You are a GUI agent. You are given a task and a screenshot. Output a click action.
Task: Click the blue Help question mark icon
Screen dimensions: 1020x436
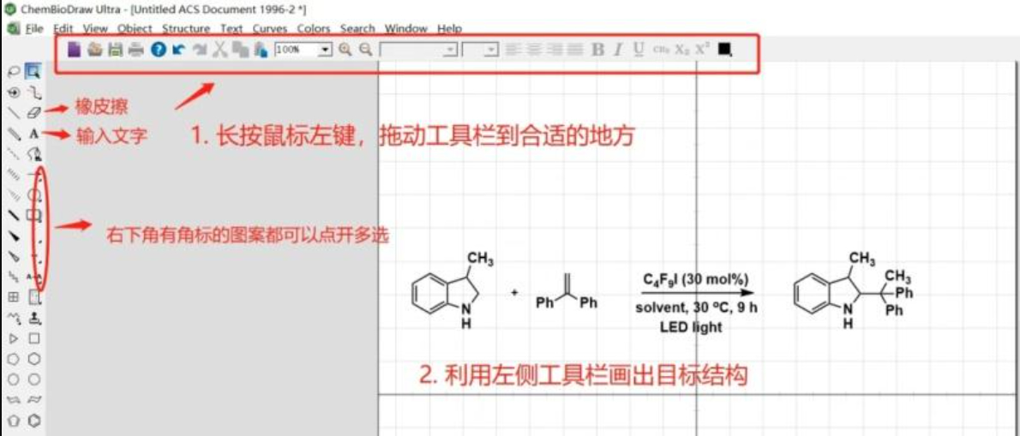pyautogui.click(x=158, y=50)
